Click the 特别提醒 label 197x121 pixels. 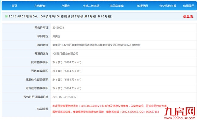[43, 109]
